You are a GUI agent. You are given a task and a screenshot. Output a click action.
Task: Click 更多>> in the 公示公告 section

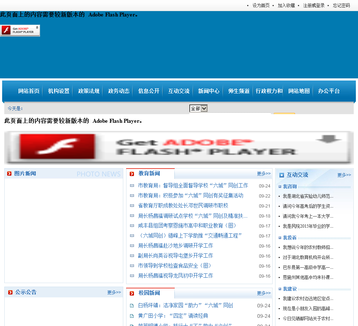[x=114, y=292]
